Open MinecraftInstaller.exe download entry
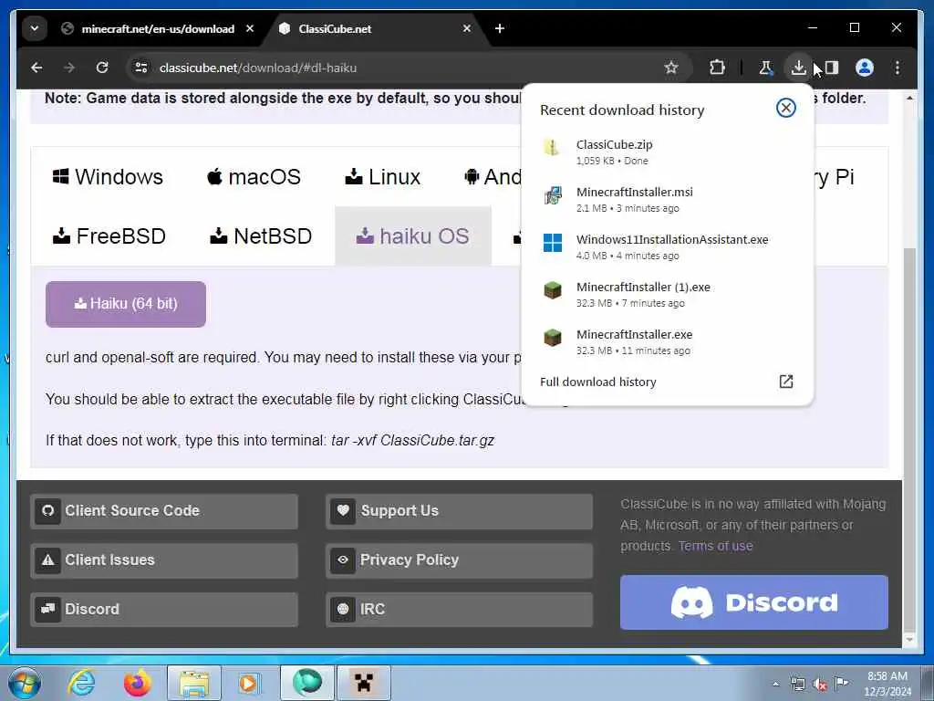The image size is (934, 701). pyautogui.click(x=667, y=342)
